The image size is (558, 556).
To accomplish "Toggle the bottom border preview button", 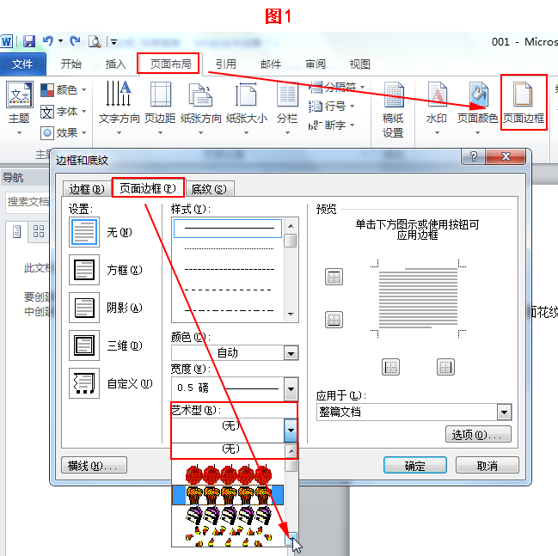I will point(334,320).
